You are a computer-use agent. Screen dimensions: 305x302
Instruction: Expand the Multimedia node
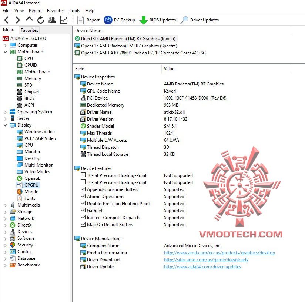(6, 205)
